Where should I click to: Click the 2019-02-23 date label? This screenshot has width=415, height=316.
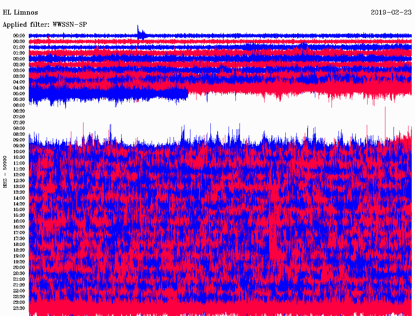(391, 13)
